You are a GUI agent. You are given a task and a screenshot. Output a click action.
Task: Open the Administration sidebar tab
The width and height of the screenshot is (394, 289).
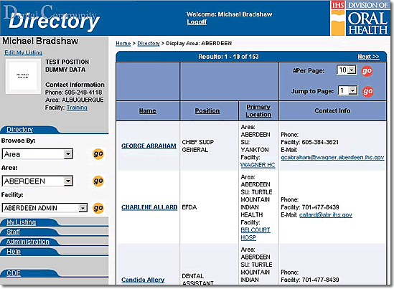28,242
